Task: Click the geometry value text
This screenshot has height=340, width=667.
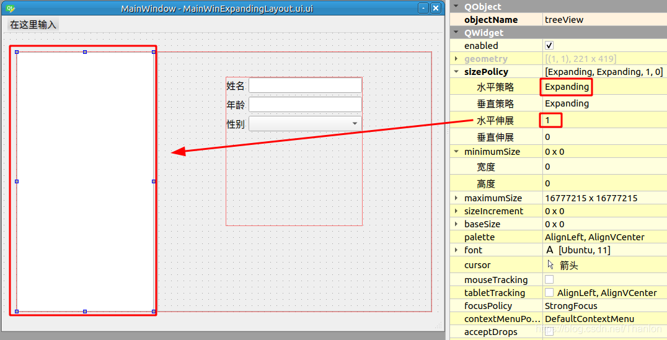Action: pyautogui.click(x=580, y=59)
